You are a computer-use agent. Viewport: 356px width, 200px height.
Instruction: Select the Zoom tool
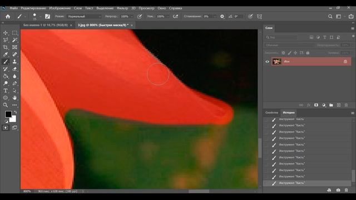coord(6,105)
